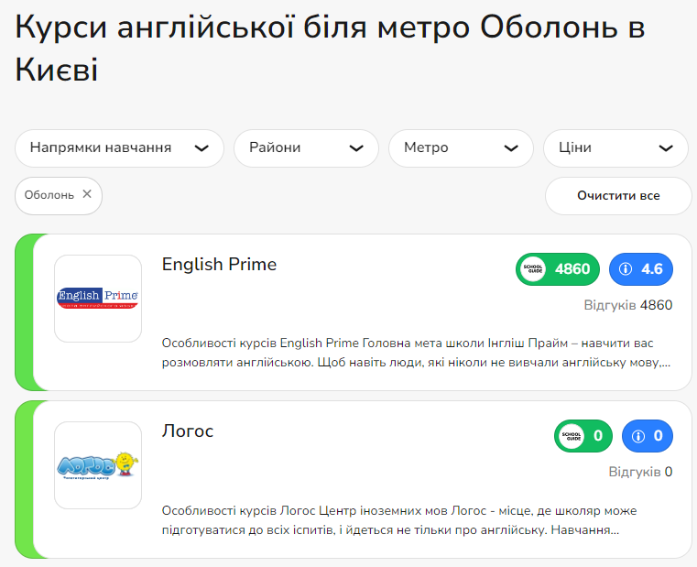Screen dimensions: 697x567
Task: Click the blue 4.6 rating badge
Action: 641,269
